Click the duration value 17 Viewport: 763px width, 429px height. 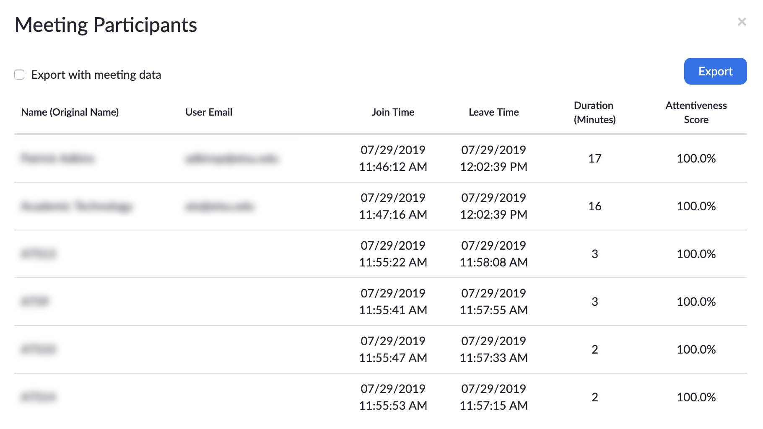[594, 158]
